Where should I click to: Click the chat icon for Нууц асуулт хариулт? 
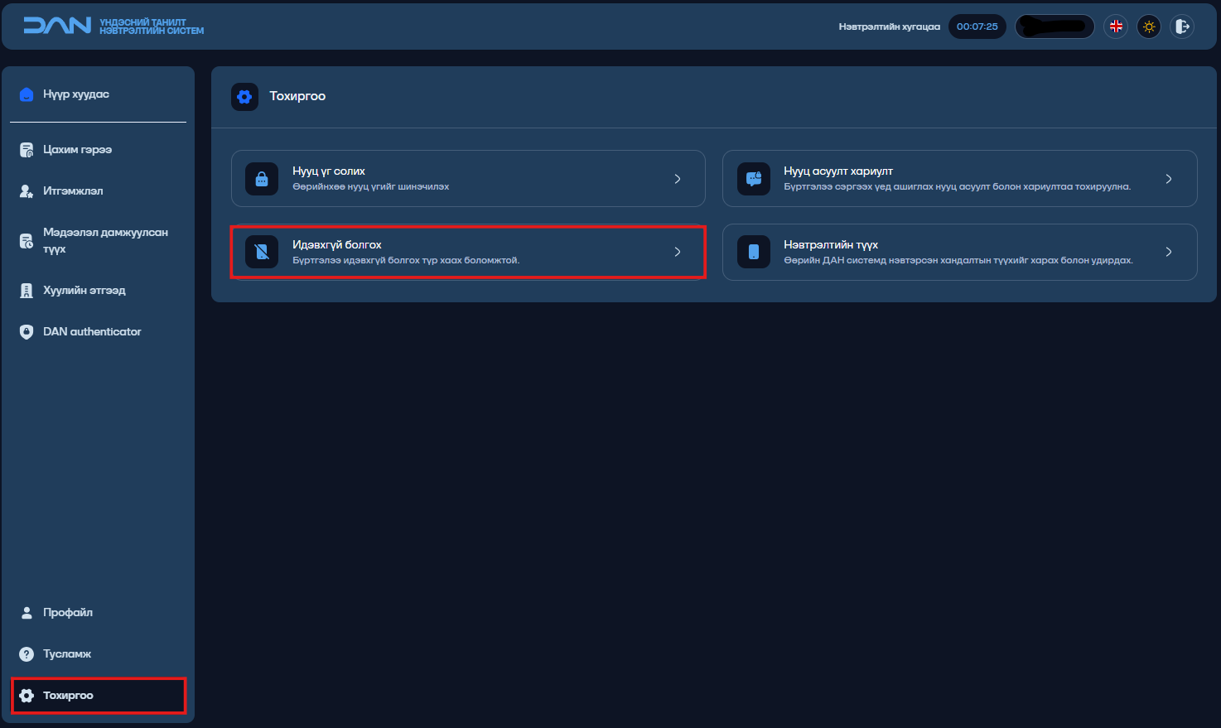754,179
